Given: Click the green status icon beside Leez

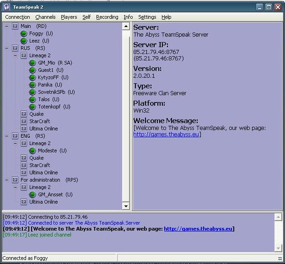Looking at the screenshot, I should pos(24,41).
